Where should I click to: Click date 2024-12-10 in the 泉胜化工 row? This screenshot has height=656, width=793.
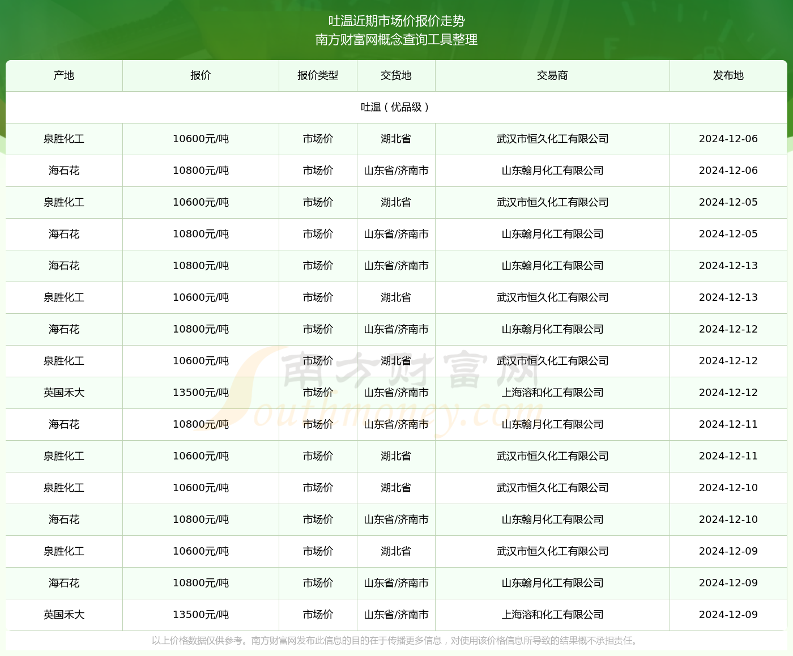click(728, 488)
